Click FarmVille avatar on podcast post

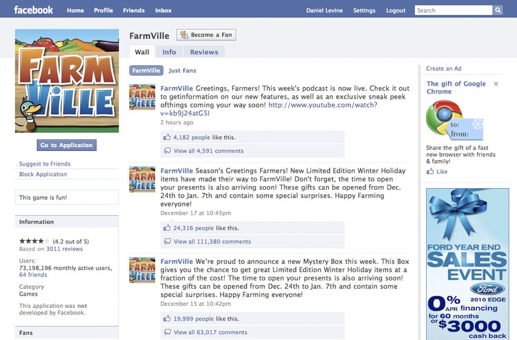coord(142,97)
